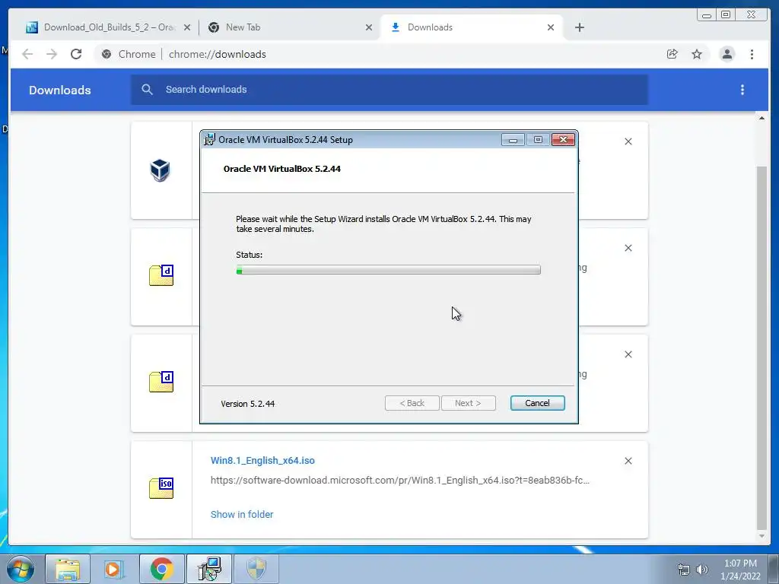Cancel the VirtualBox setup
This screenshot has height=584, width=779.
pos(538,403)
